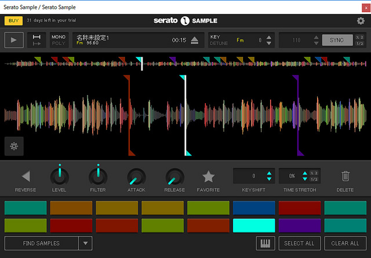Jump to the purple flag in the overview waveform

[x=173, y=60]
